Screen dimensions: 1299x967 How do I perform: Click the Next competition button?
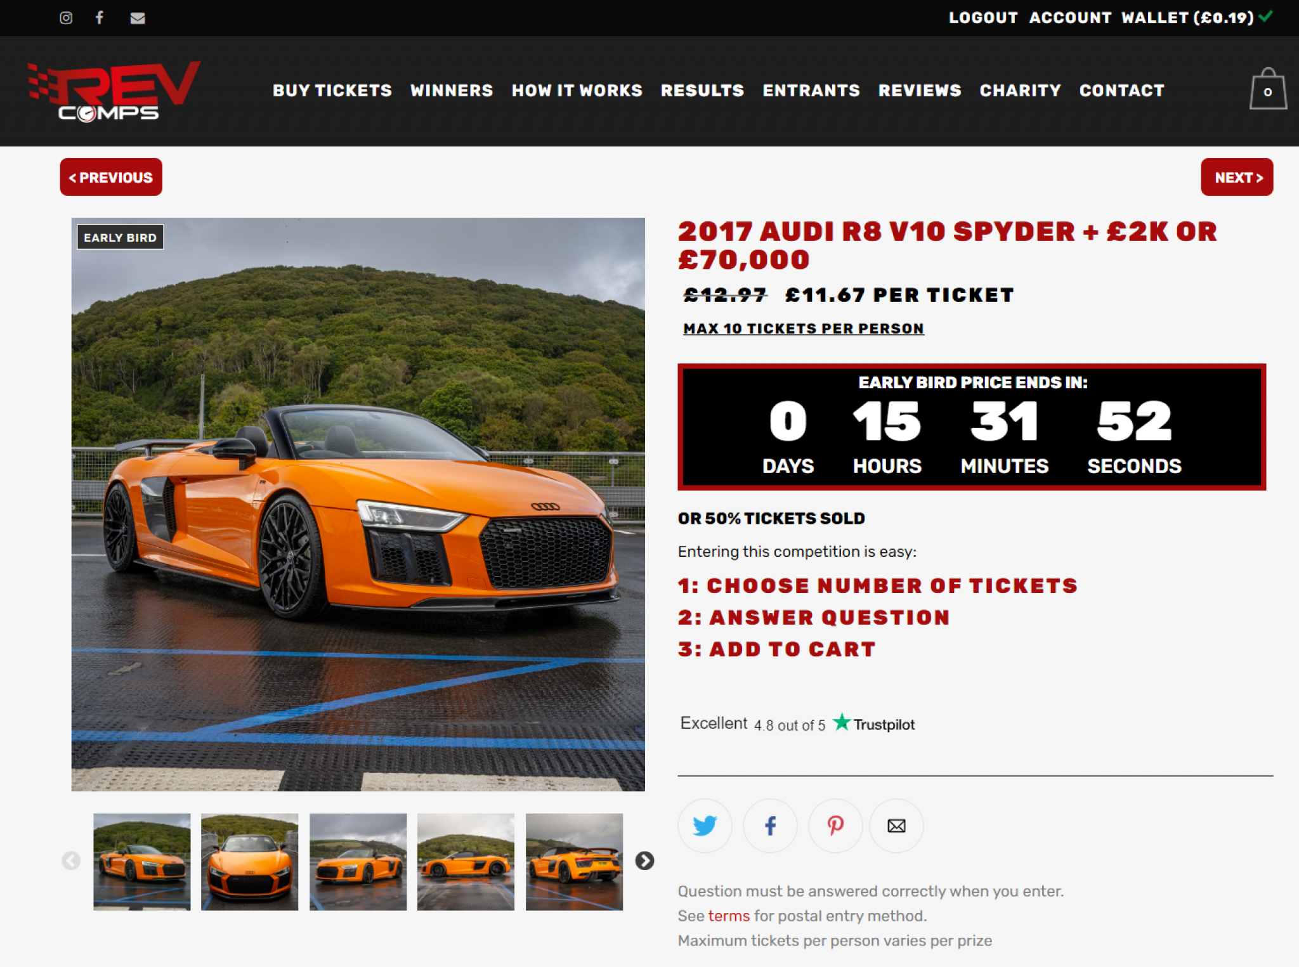(1237, 177)
